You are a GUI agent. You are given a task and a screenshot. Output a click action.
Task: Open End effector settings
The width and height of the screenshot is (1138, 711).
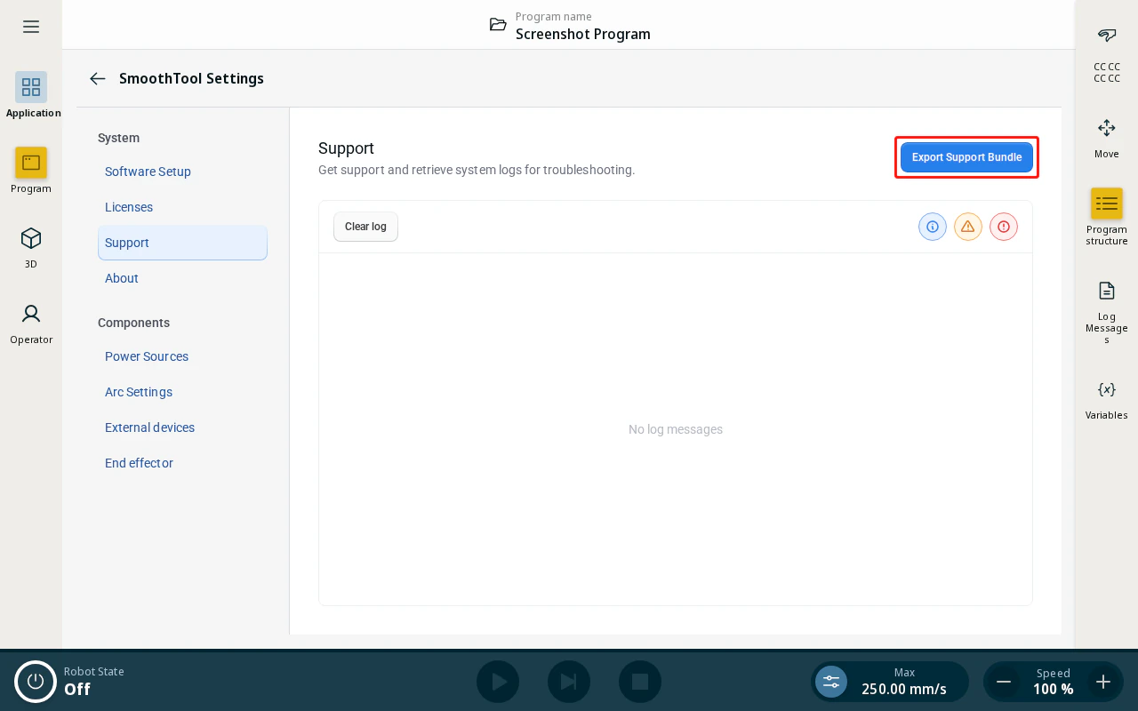point(182,463)
